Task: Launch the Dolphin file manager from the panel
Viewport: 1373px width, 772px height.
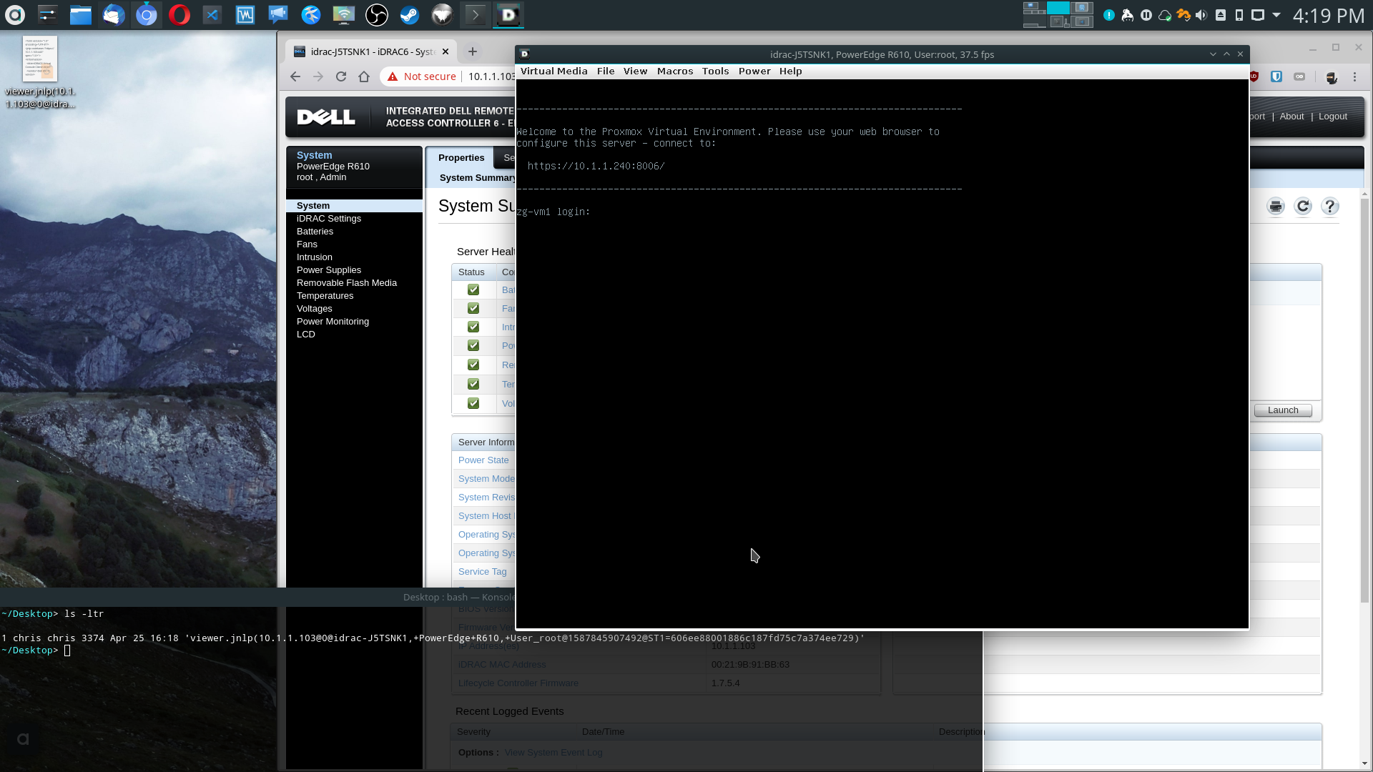Action: click(81, 14)
